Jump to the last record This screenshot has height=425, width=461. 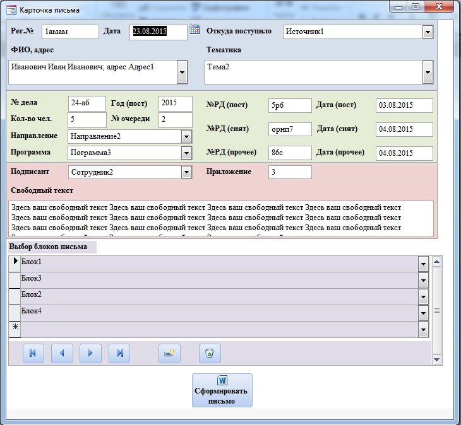tap(119, 353)
